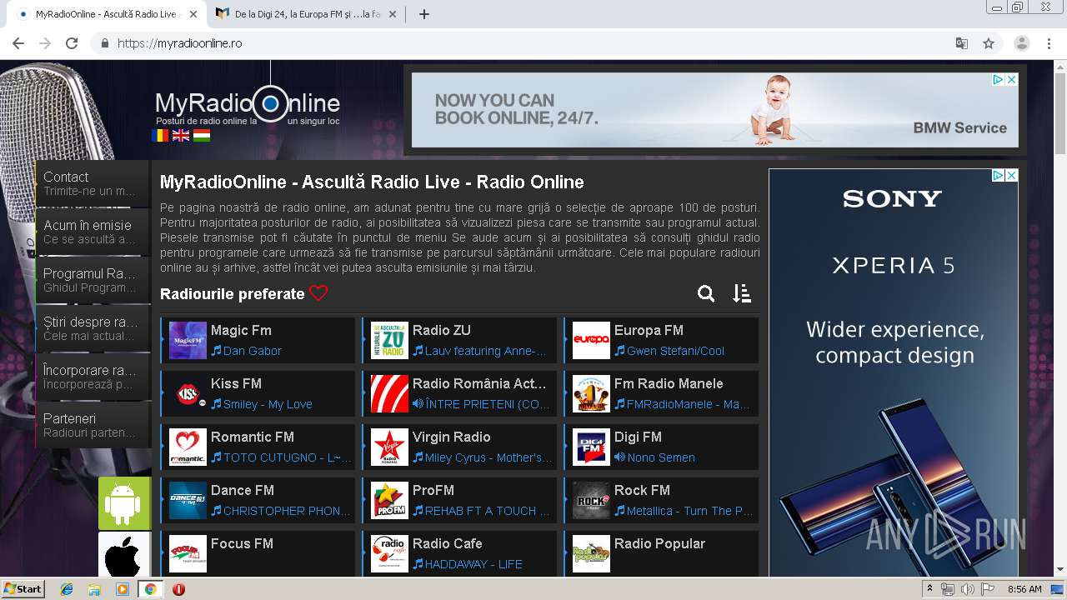1067x600 pixels.
Task: Open the Digi FM logo
Action: [591, 447]
